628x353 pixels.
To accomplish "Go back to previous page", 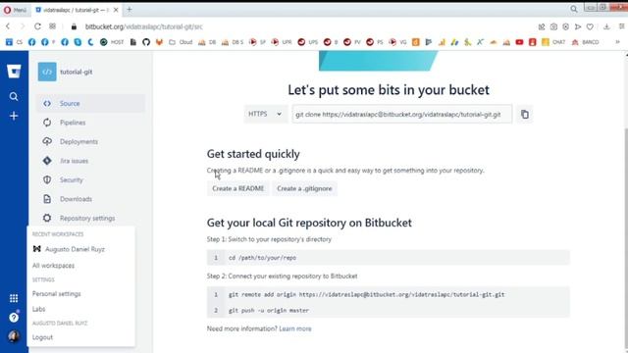I will click(8, 26).
